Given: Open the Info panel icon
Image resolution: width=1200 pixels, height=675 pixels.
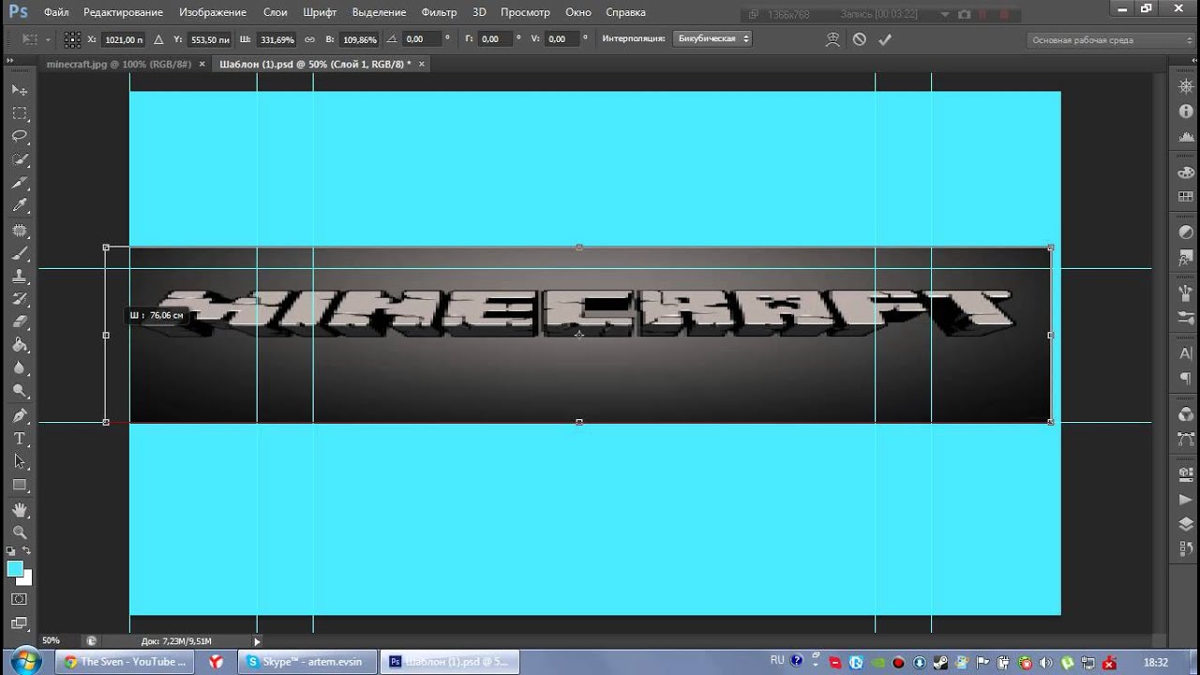Looking at the screenshot, I should point(1186,110).
